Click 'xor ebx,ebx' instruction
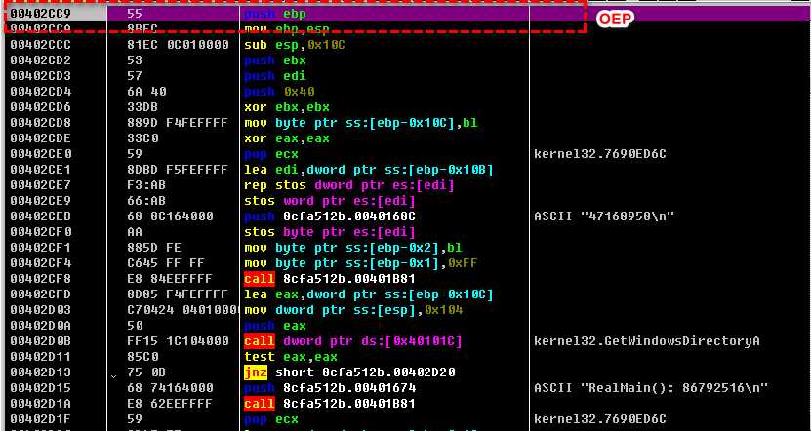This screenshot has height=431, width=811. (x=287, y=107)
